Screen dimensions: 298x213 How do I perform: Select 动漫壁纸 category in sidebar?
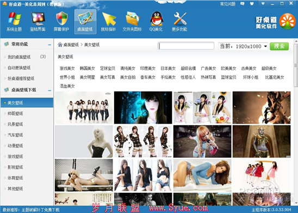click(x=15, y=145)
